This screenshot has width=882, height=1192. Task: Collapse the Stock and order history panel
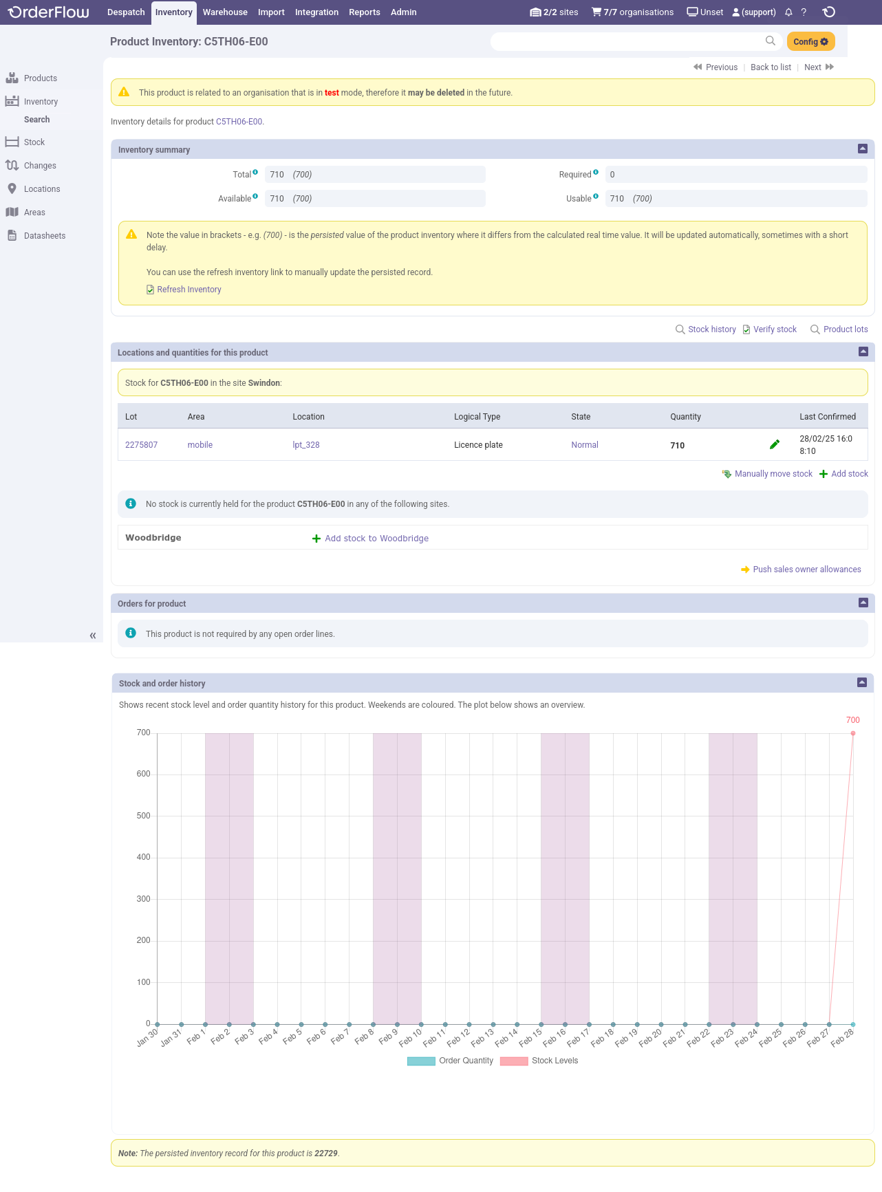[x=862, y=682]
